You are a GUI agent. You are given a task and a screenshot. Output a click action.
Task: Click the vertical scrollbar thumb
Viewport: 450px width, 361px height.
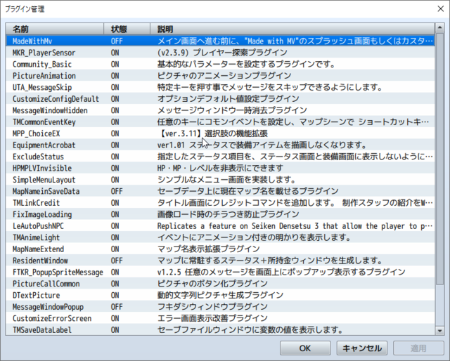(439, 159)
